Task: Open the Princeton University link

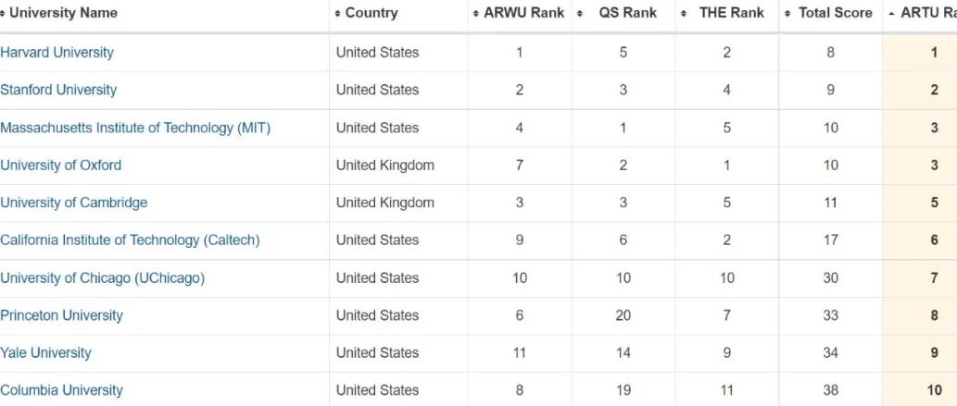Action: tap(62, 315)
